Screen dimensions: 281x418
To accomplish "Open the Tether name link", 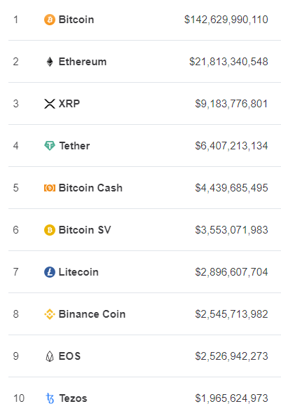I will click(74, 146).
